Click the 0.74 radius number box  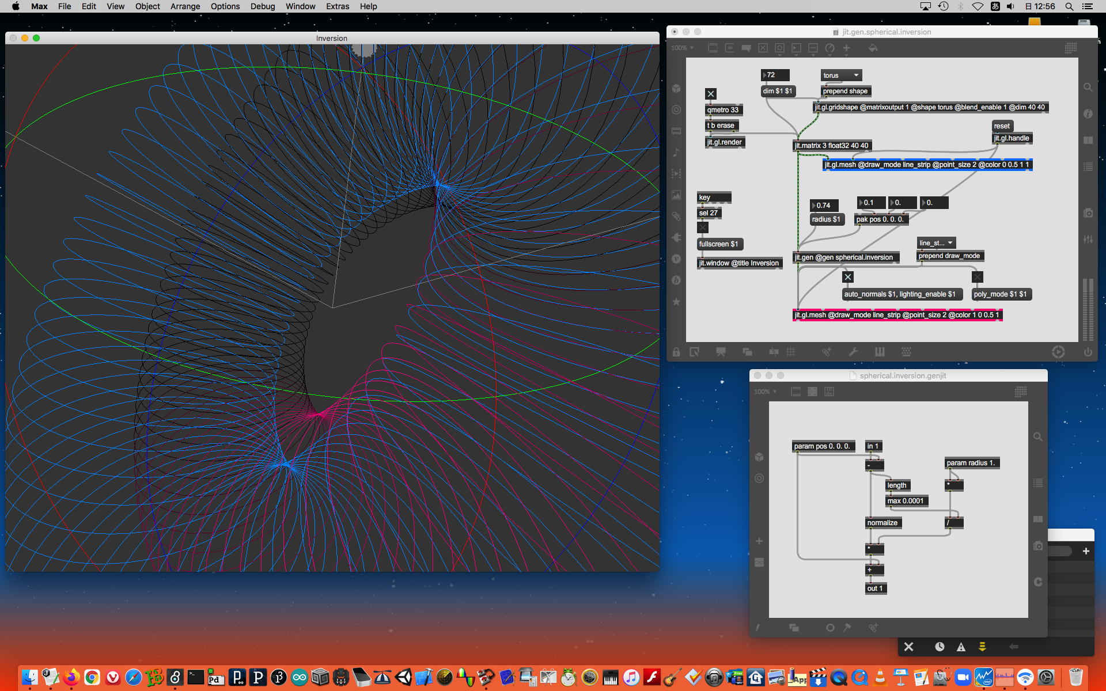point(824,206)
